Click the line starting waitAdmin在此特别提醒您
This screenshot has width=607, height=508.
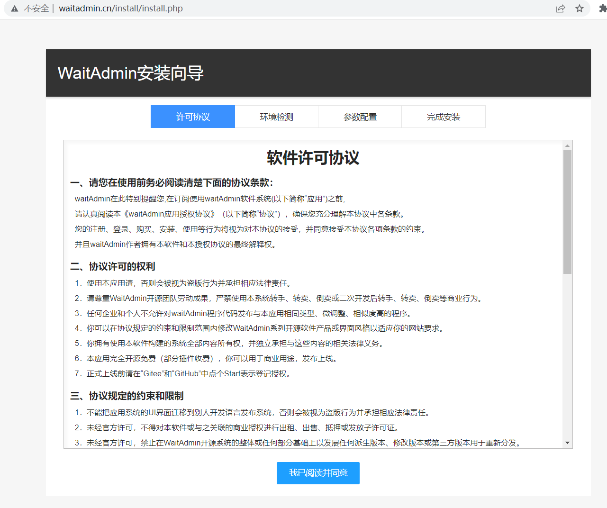210,199
